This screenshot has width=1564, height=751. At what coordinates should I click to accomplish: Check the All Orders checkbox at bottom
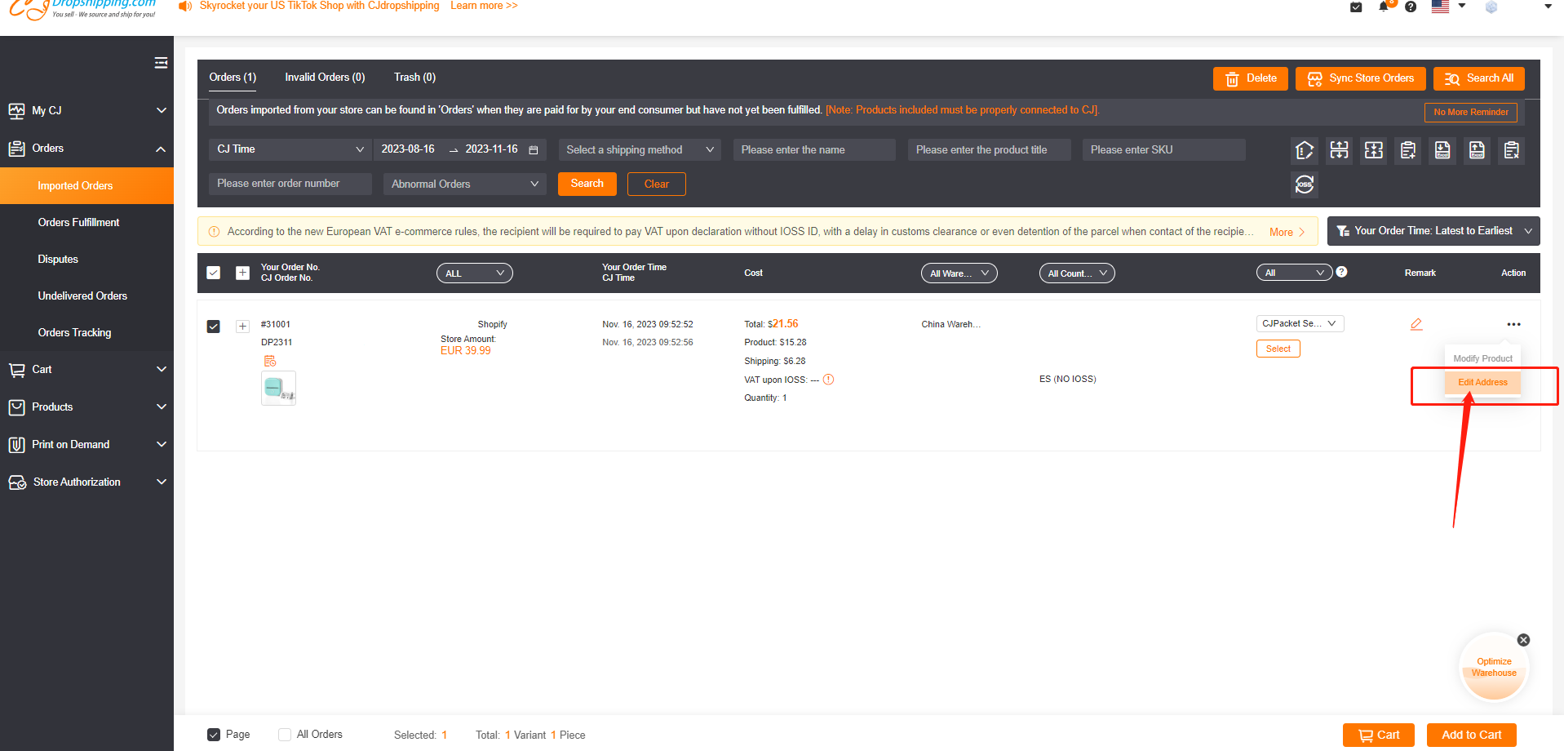(284, 734)
